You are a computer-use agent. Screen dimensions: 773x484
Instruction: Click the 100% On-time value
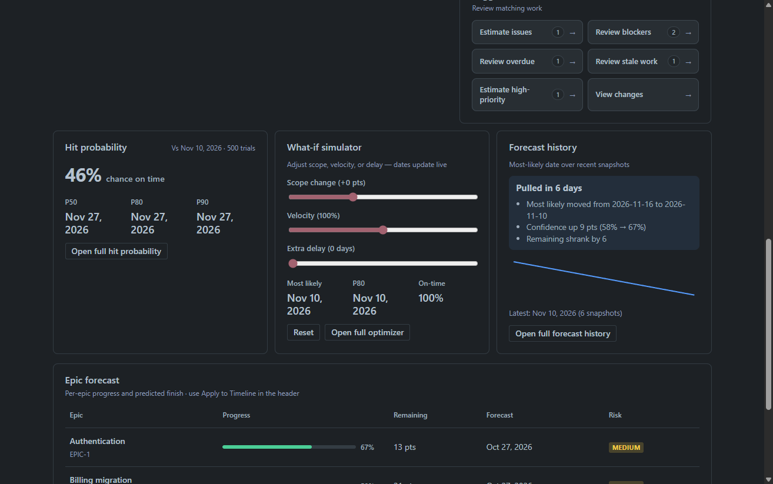[x=431, y=298]
